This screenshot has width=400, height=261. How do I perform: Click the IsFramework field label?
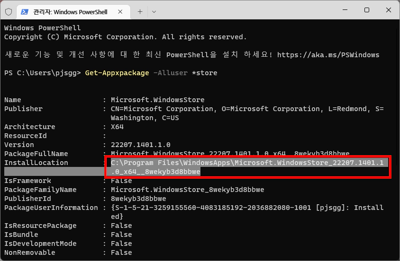coord(27,181)
